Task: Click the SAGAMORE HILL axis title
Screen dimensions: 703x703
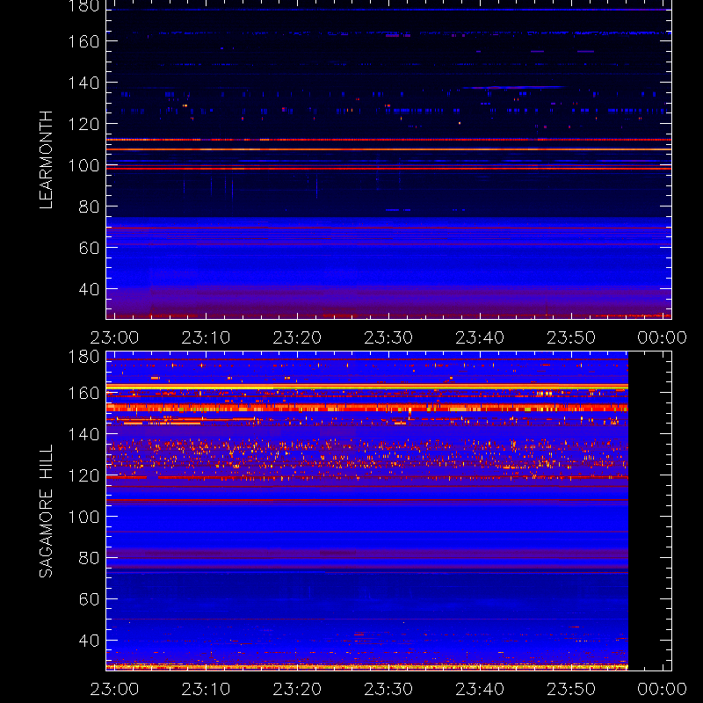Action: 47,511
